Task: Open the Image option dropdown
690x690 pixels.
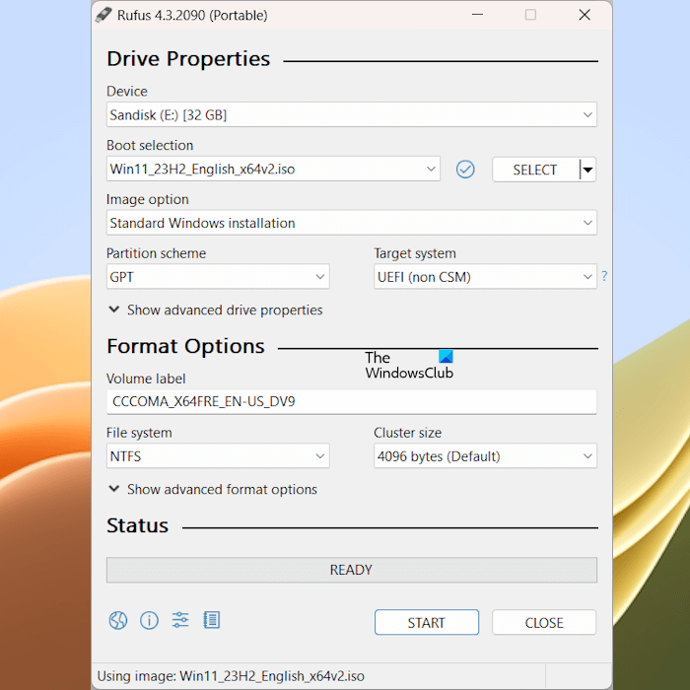Action: (x=352, y=223)
